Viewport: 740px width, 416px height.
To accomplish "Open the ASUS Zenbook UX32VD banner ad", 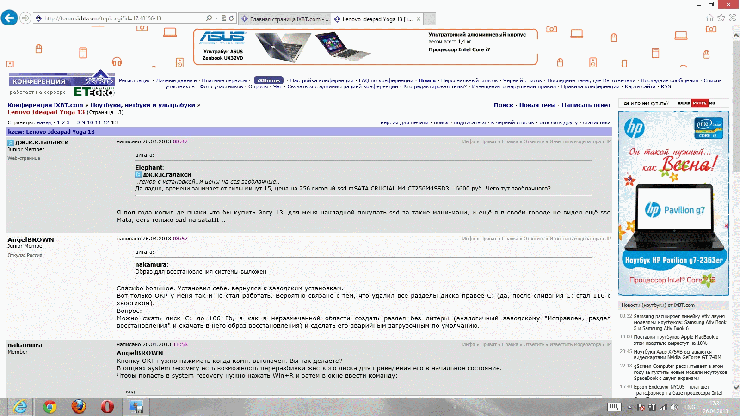I will pyautogui.click(x=365, y=47).
